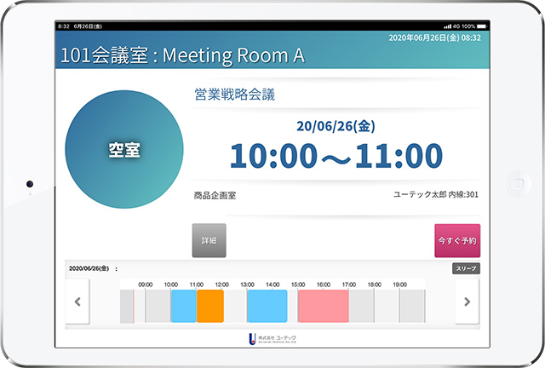The width and height of the screenshot is (545, 368).
Task: Tap the 空室 vacancy status circle
Action: click(x=124, y=149)
